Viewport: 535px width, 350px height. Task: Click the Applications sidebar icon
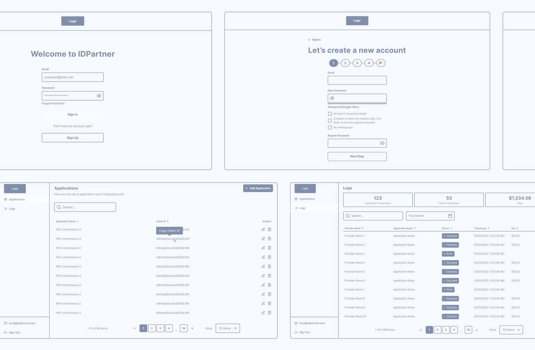point(6,199)
